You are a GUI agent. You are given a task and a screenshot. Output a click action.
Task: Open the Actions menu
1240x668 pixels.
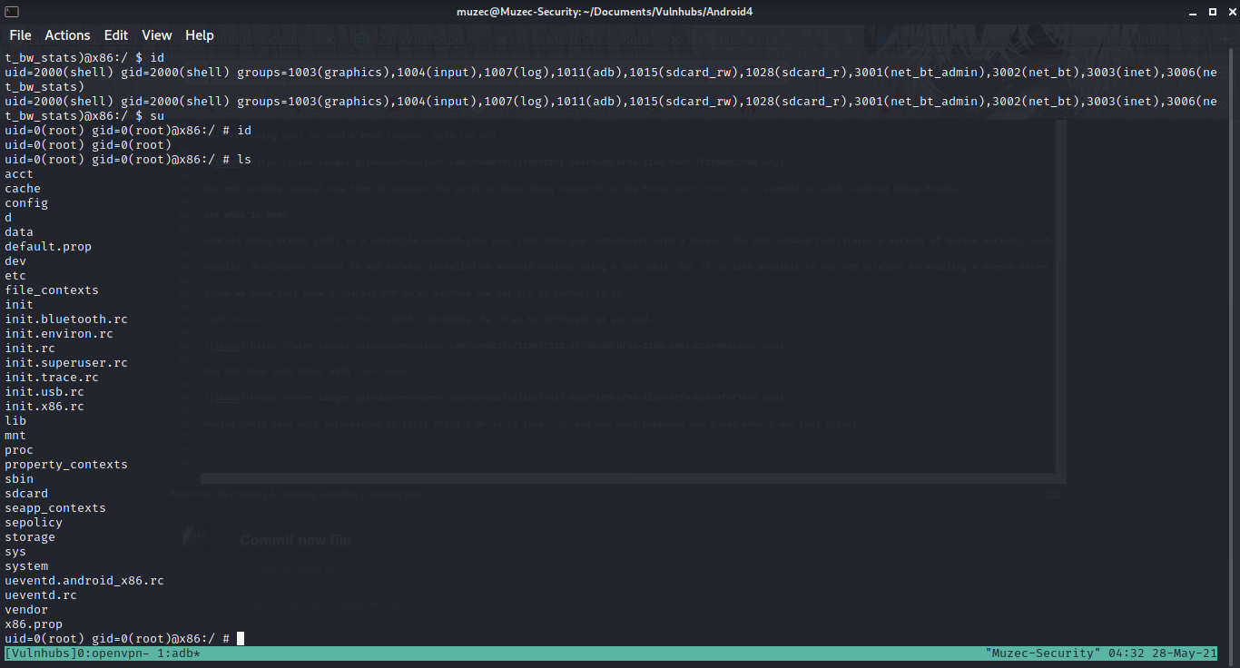pos(68,35)
